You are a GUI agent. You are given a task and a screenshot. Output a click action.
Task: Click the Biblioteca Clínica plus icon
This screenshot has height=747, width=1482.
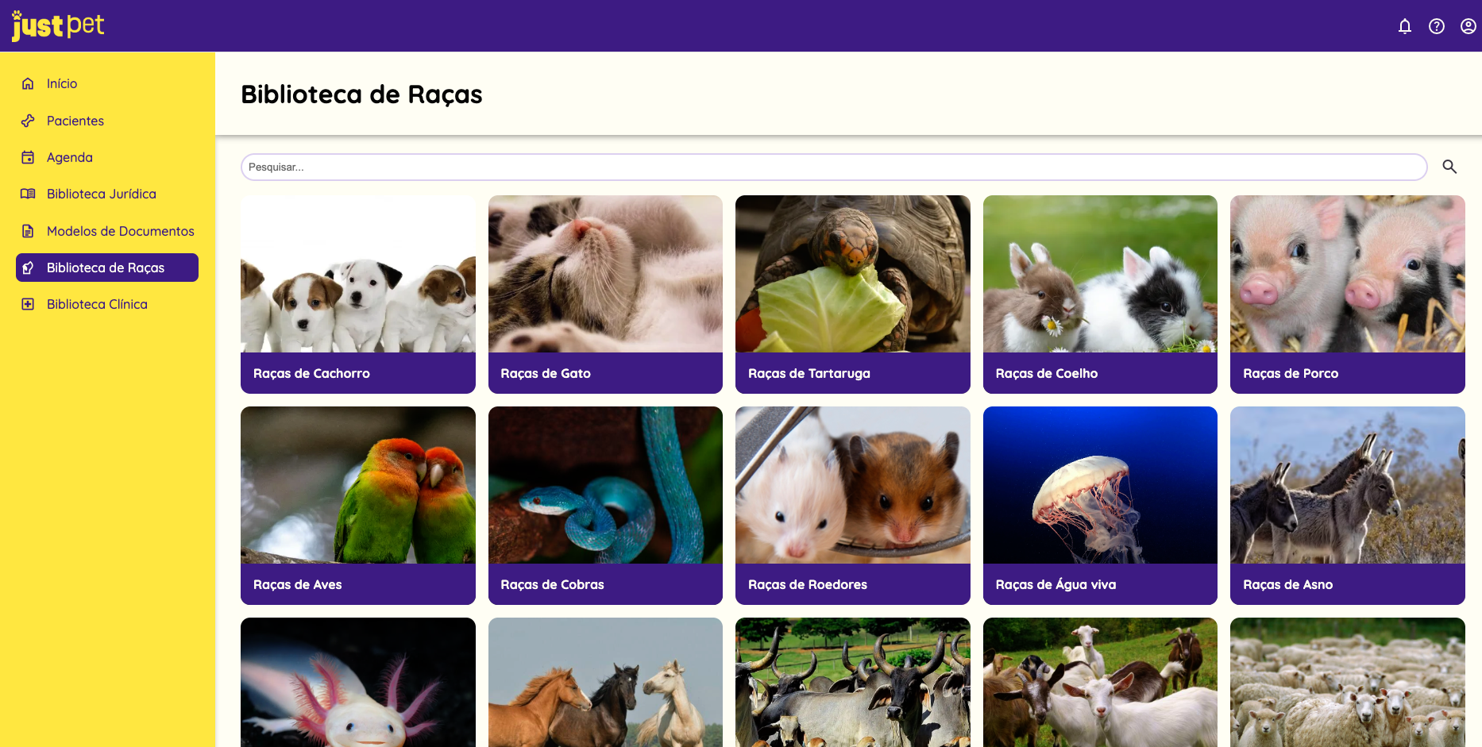[x=28, y=304]
